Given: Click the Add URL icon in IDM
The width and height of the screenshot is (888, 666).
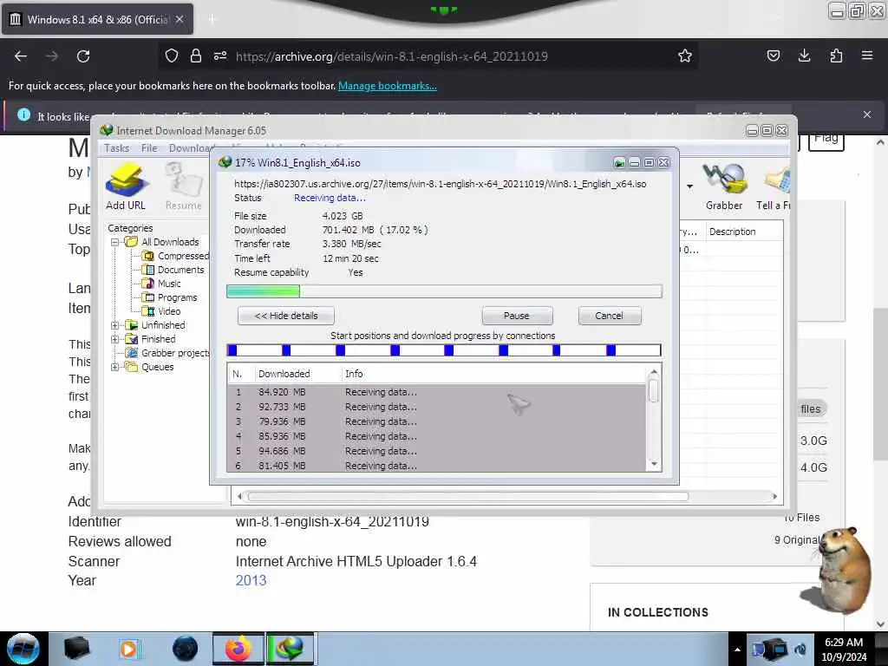Looking at the screenshot, I should click(x=126, y=187).
